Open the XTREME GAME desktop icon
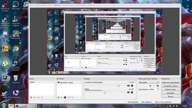Image resolution: width=192 pixels, height=108 pixels. coord(5,80)
